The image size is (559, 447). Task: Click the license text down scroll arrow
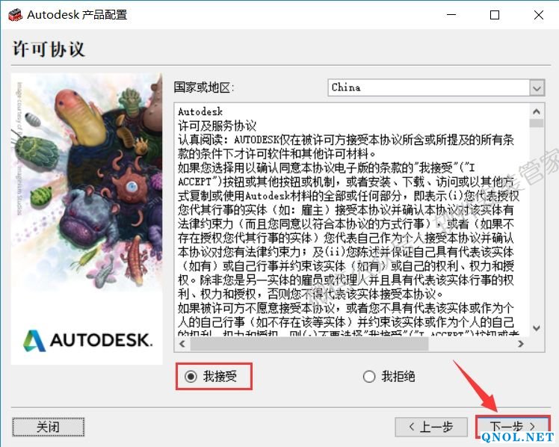pyautogui.click(x=536, y=328)
